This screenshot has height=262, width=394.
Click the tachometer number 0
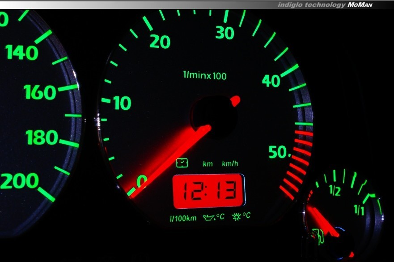(142, 181)
